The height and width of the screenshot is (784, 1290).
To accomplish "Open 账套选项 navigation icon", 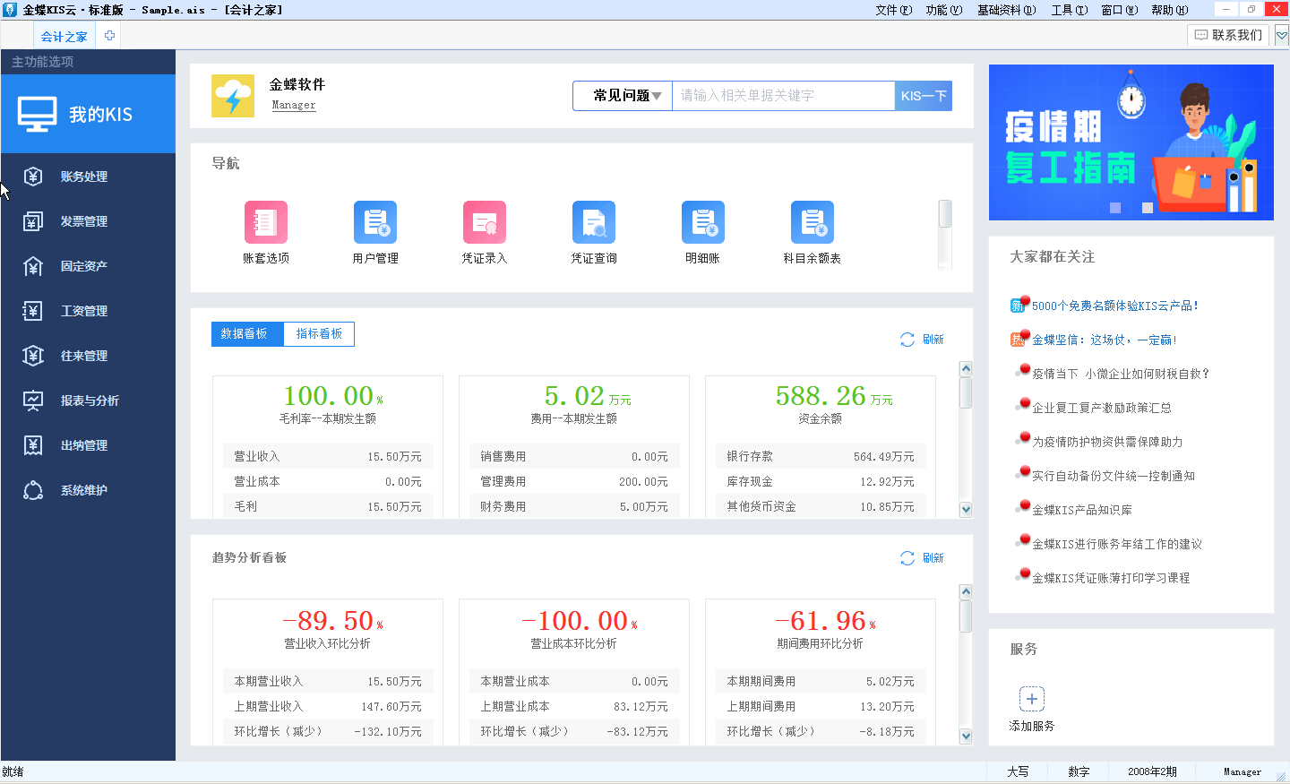I will click(x=266, y=222).
